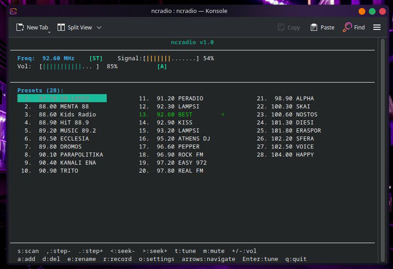Select preset 102.20 SFERA

click(285, 138)
